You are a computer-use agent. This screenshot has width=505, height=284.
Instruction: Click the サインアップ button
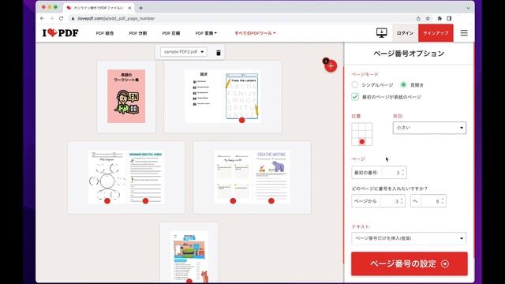click(x=436, y=33)
